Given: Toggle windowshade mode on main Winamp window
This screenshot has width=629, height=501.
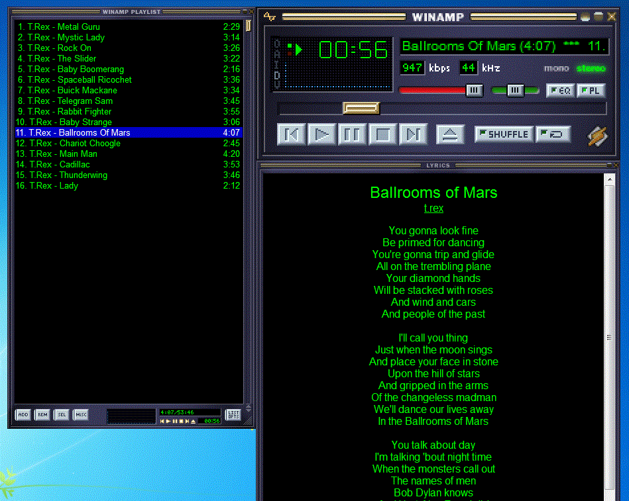Looking at the screenshot, I should coord(599,17).
